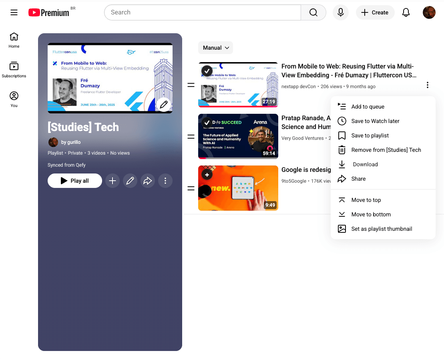Viewport: 444px width, 359px height.
Task: Select Move to top
Action: pos(383,200)
